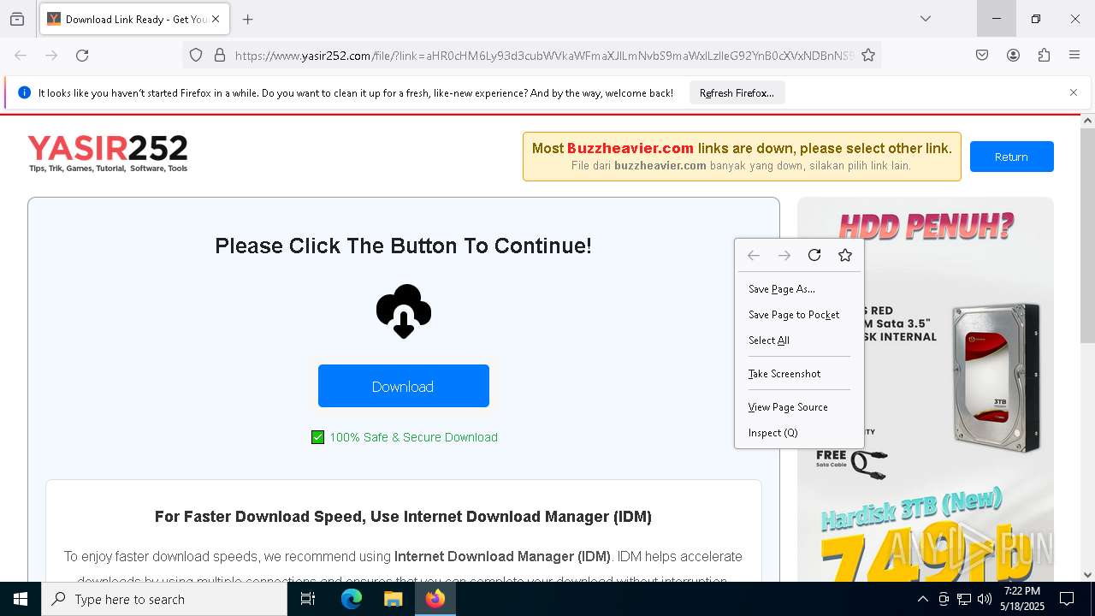Image resolution: width=1095 pixels, height=616 pixels.
Task: Reload the page using the toolbar refresh icon
Action: pyautogui.click(x=82, y=55)
